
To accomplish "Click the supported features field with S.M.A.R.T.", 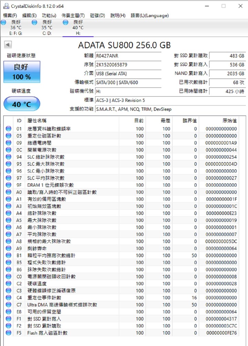I will (170, 109).
